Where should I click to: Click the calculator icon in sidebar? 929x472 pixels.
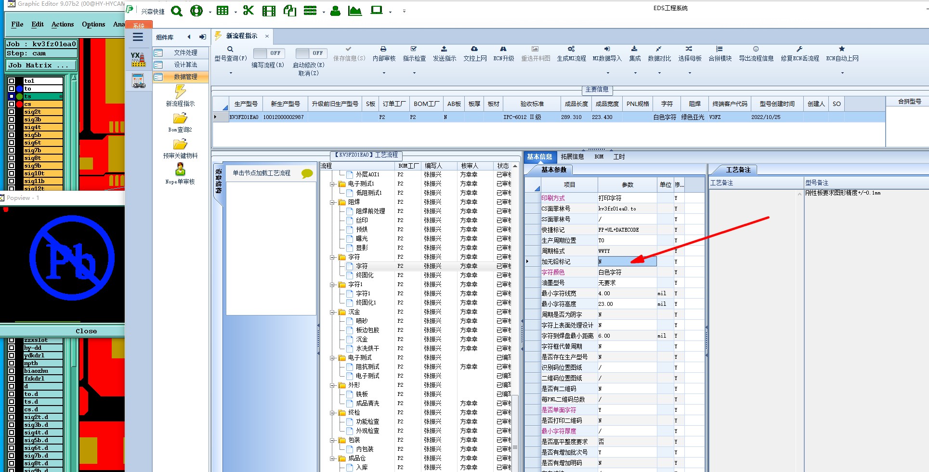138,80
